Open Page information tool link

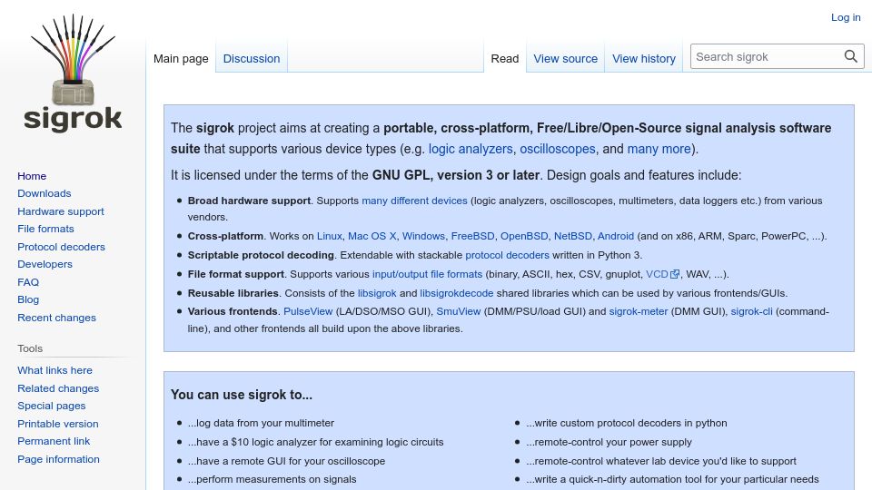(x=58, y=459)
